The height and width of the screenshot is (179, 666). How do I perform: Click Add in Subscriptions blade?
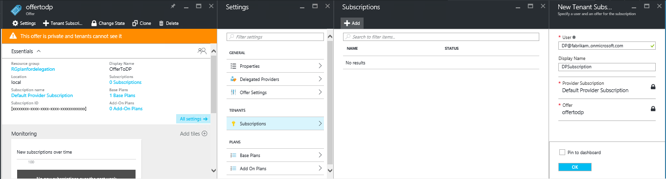[x=352, y=23]
